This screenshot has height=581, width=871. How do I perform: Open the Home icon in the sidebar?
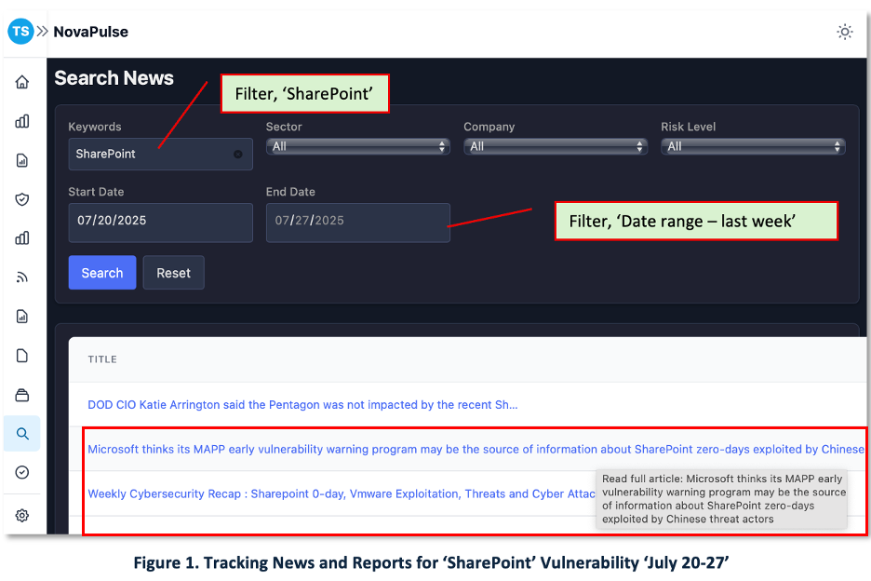click(22, 82)
